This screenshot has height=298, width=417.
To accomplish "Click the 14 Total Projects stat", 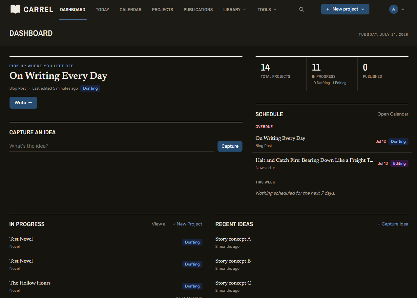I will click(281, 74).
